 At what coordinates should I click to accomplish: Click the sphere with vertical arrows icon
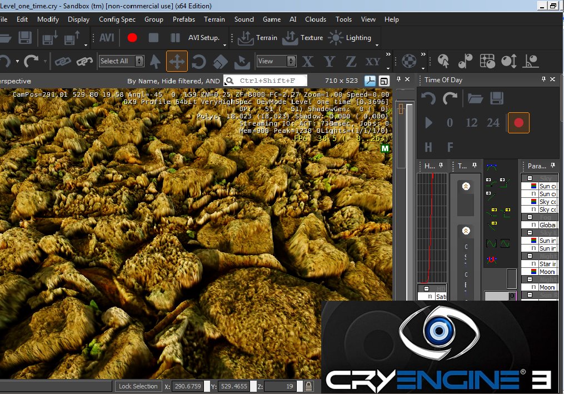tap(509, 61)
